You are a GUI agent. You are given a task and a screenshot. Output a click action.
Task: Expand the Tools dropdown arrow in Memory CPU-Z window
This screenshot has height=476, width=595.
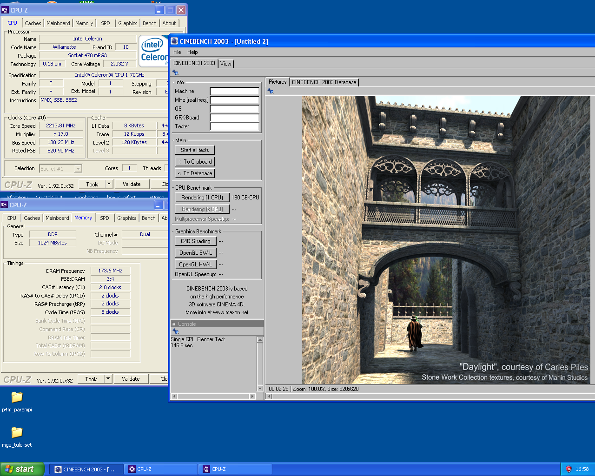point(108,379)
